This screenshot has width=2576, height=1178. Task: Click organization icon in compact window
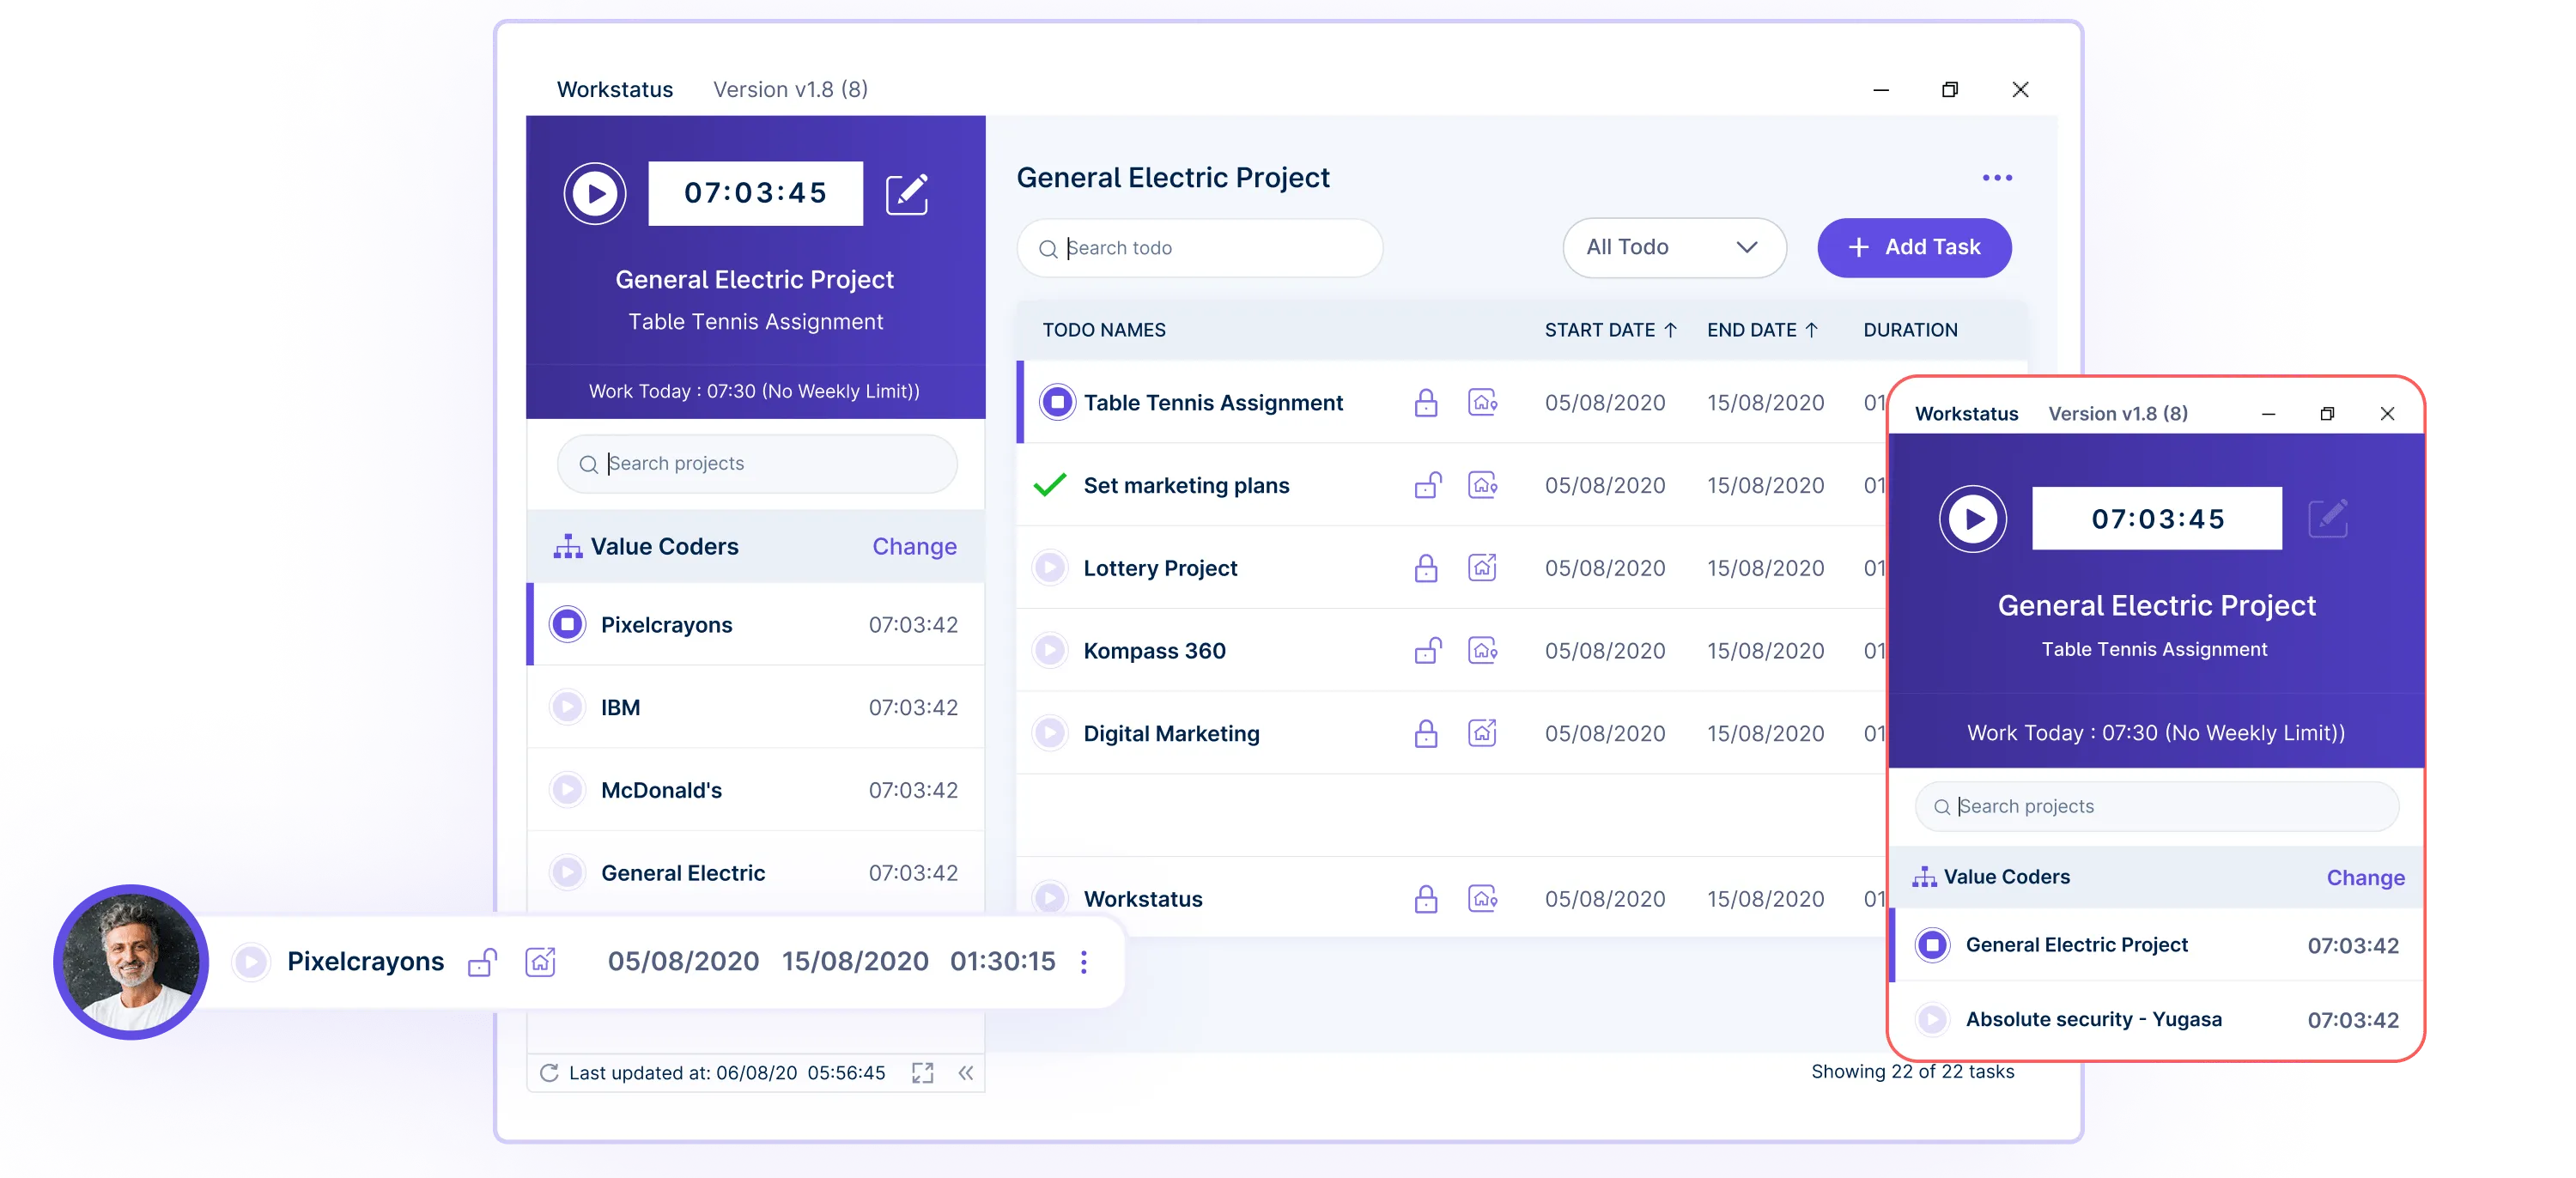tap(1924, 877)
